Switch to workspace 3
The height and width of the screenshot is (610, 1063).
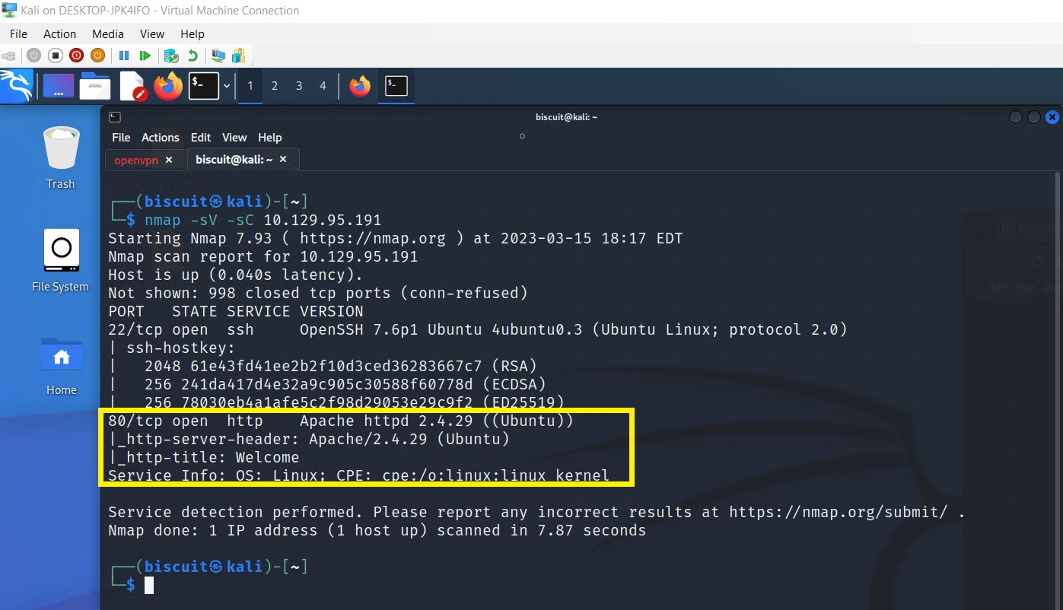299,86
